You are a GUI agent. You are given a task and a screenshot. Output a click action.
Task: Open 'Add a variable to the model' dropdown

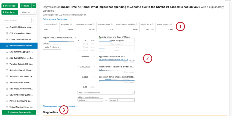[x=106, y=93]
